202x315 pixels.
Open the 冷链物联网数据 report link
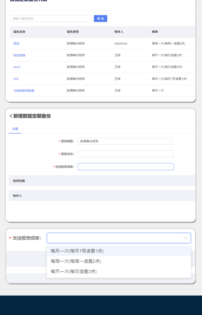pyautogui.click(x=24, y=91)
